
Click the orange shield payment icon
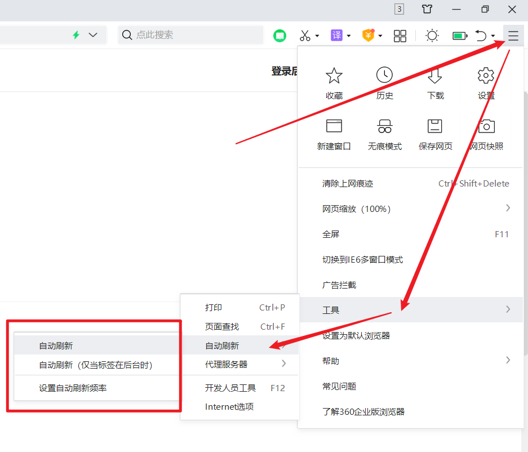coord(369,36)
